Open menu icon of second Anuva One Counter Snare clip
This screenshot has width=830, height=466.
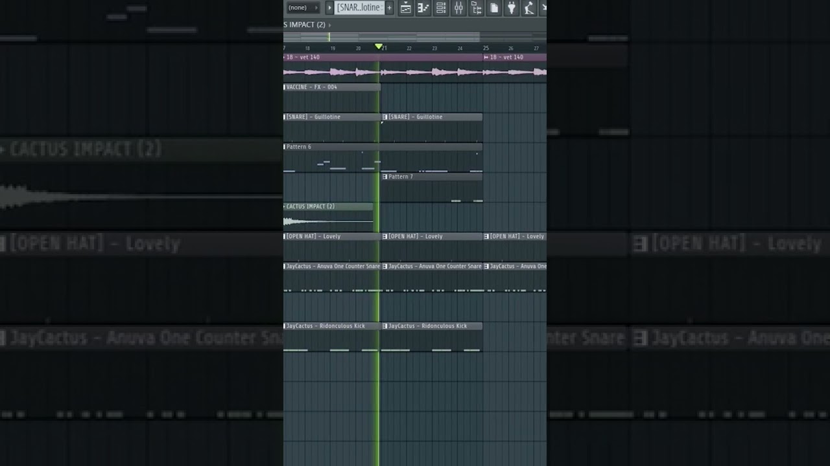click(x=385, y=266)
